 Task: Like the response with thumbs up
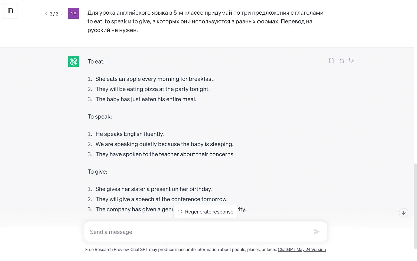(341, 60)
